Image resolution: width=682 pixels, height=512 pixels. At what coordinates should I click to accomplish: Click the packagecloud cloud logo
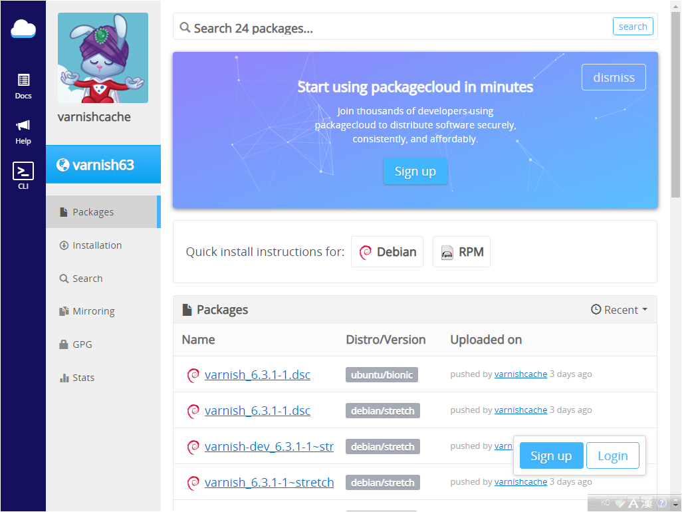click(23, 29)
